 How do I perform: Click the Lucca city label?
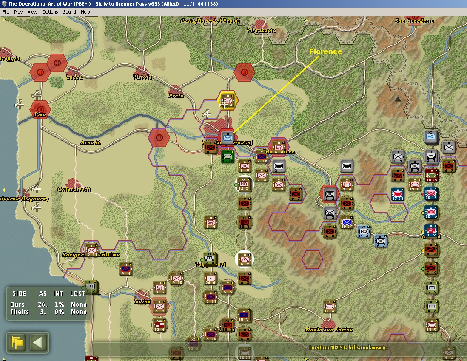click(74, 77)
